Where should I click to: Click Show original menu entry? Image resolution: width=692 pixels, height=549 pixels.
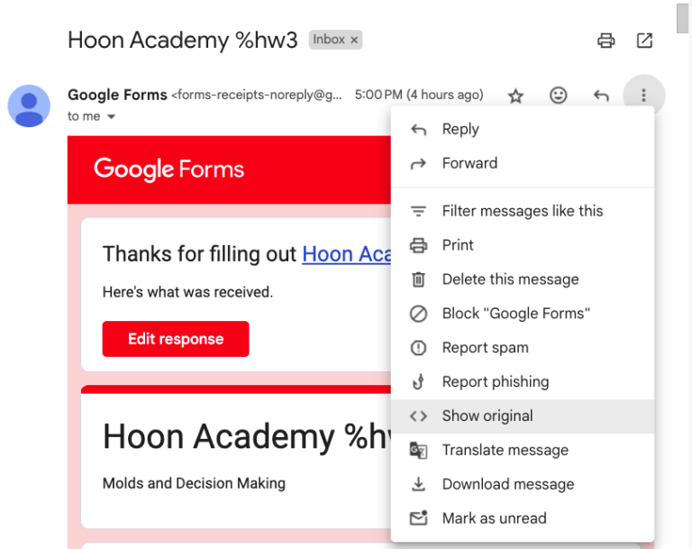(523, 416)
